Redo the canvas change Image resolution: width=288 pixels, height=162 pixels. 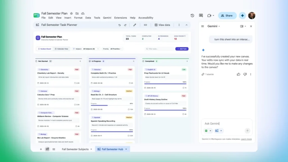[125, 25]
